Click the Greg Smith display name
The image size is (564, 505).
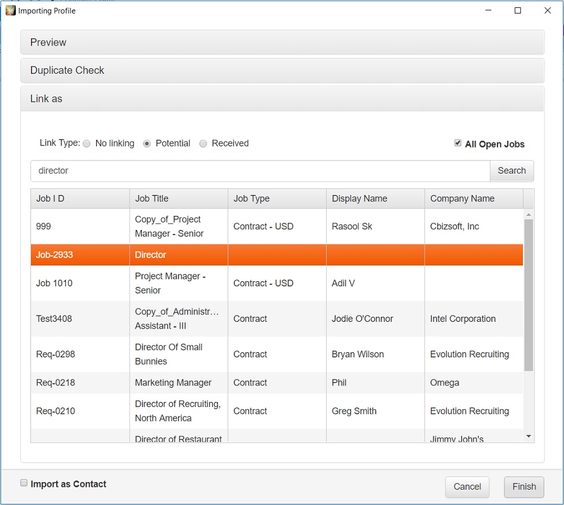354,411
